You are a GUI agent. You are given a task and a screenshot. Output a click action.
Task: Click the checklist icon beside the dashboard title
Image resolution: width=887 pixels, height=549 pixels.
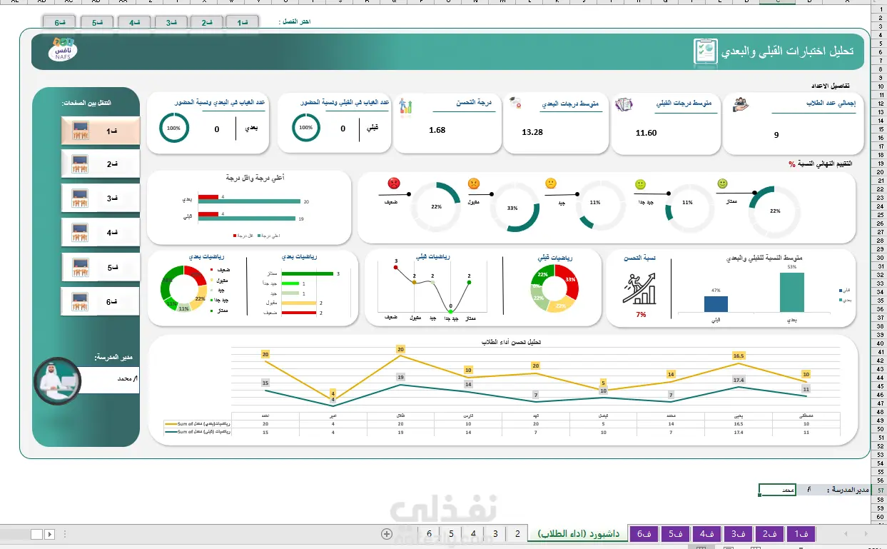tap(705, 51)
